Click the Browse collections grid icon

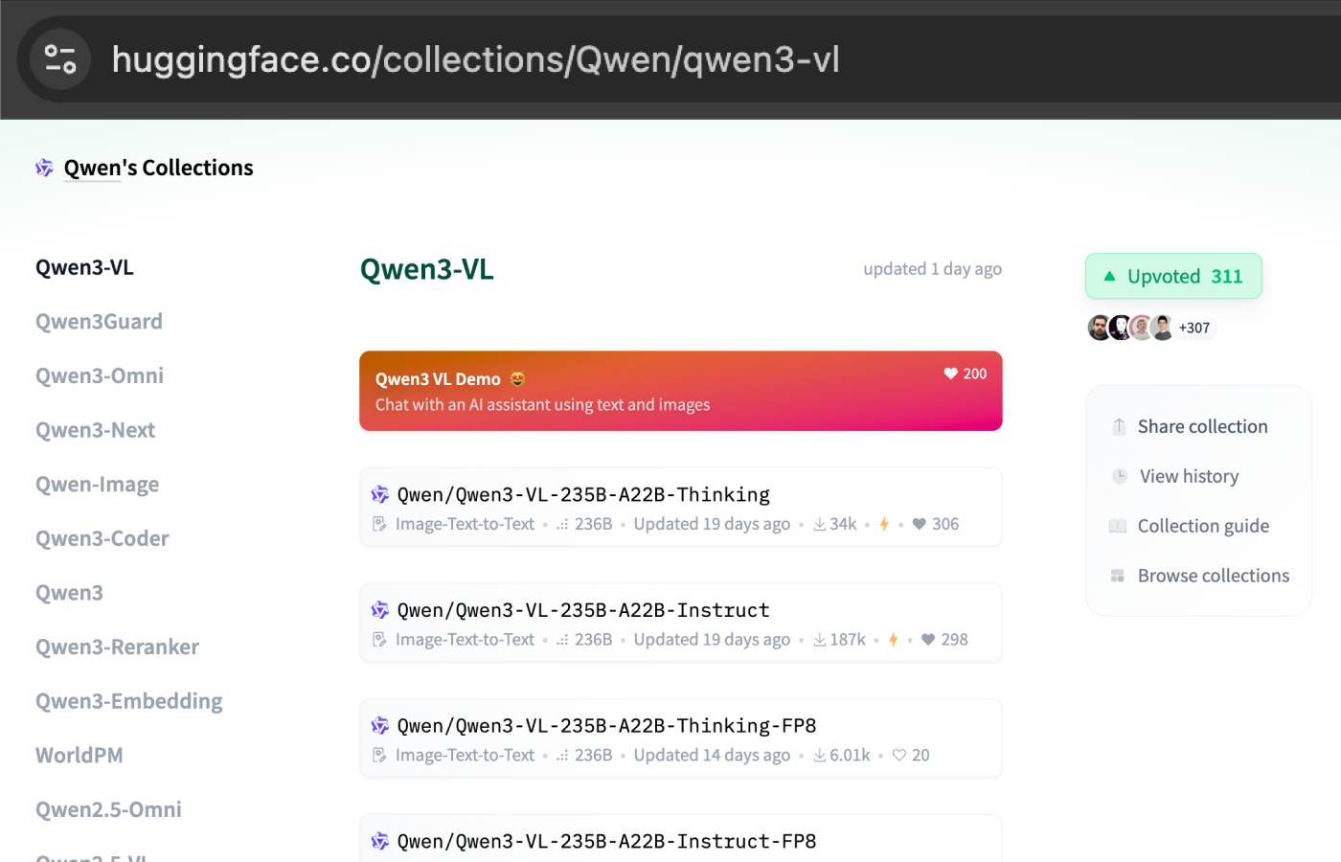(1118, 577)
